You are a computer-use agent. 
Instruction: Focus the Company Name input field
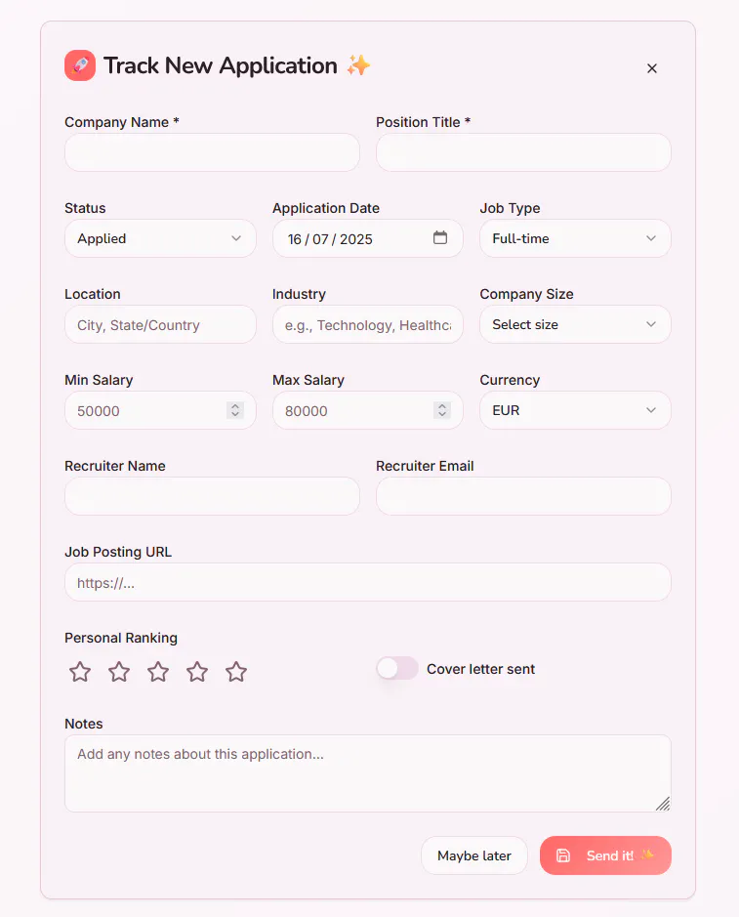click(212, 152)
